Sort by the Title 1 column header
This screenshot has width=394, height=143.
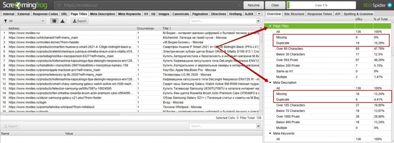(x=211, y=29)
